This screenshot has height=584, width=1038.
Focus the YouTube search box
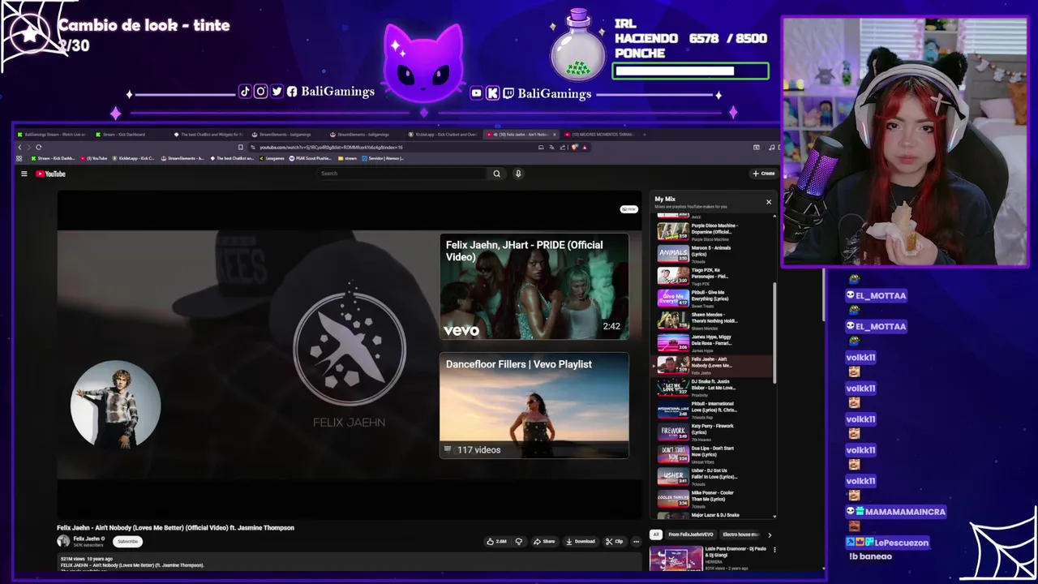click(403, 174)
